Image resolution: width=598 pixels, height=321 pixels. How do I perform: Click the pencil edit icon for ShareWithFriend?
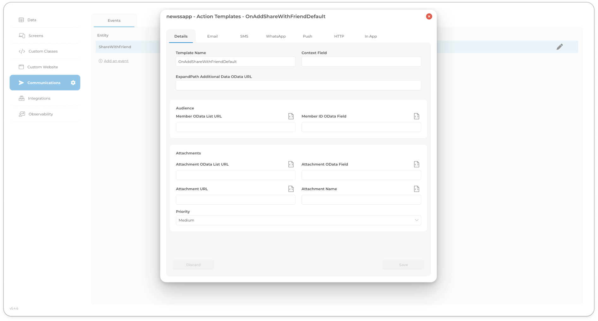(x=559, y=47)
